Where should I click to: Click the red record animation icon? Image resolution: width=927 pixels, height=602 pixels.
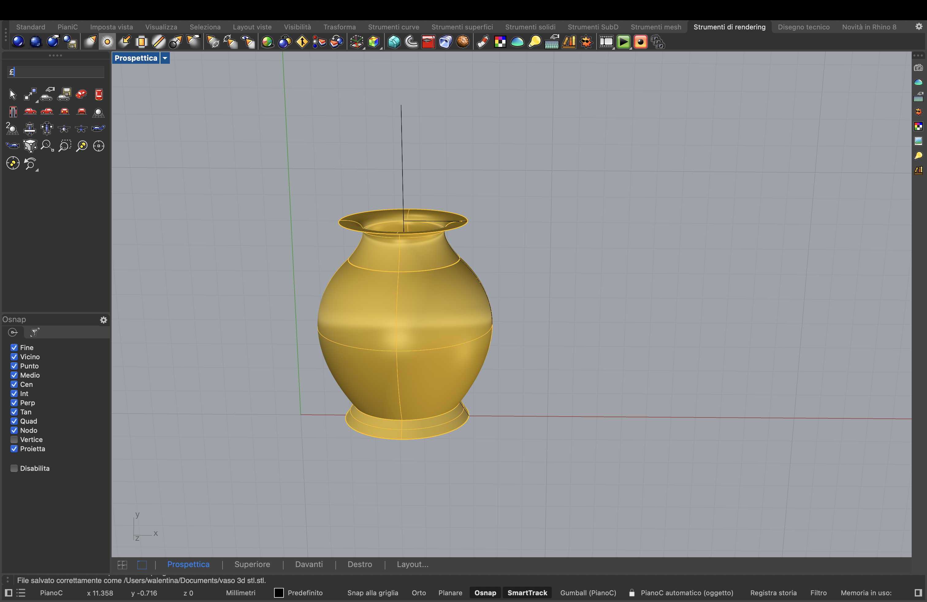tap(640, 42)
